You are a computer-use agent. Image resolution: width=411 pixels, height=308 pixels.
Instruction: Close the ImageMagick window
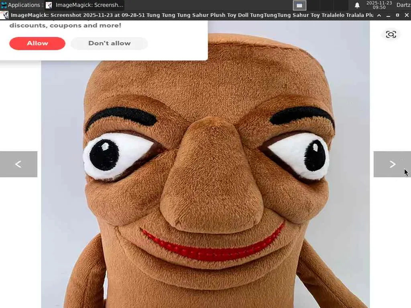(x=407, y=15)
